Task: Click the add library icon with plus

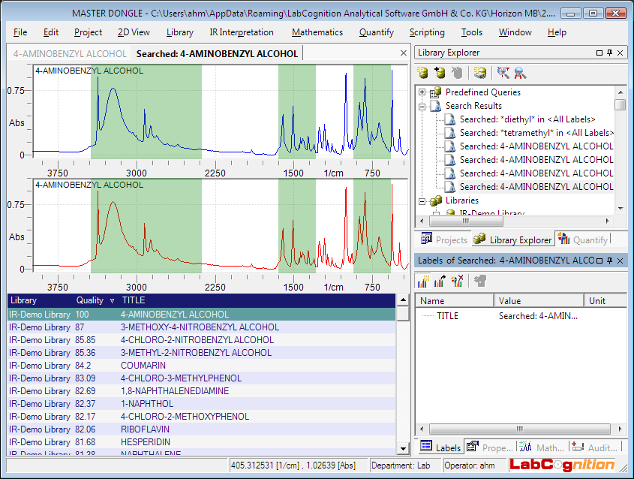Action: pos(440,73)
